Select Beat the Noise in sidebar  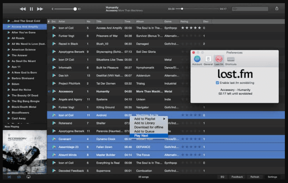[21, 90]
